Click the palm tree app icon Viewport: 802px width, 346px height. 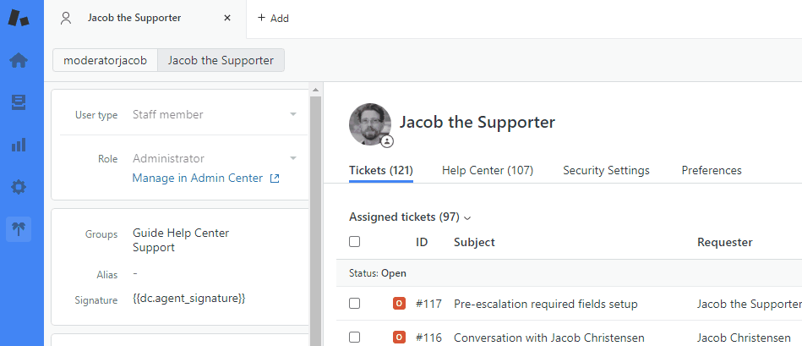coord(18,229)
